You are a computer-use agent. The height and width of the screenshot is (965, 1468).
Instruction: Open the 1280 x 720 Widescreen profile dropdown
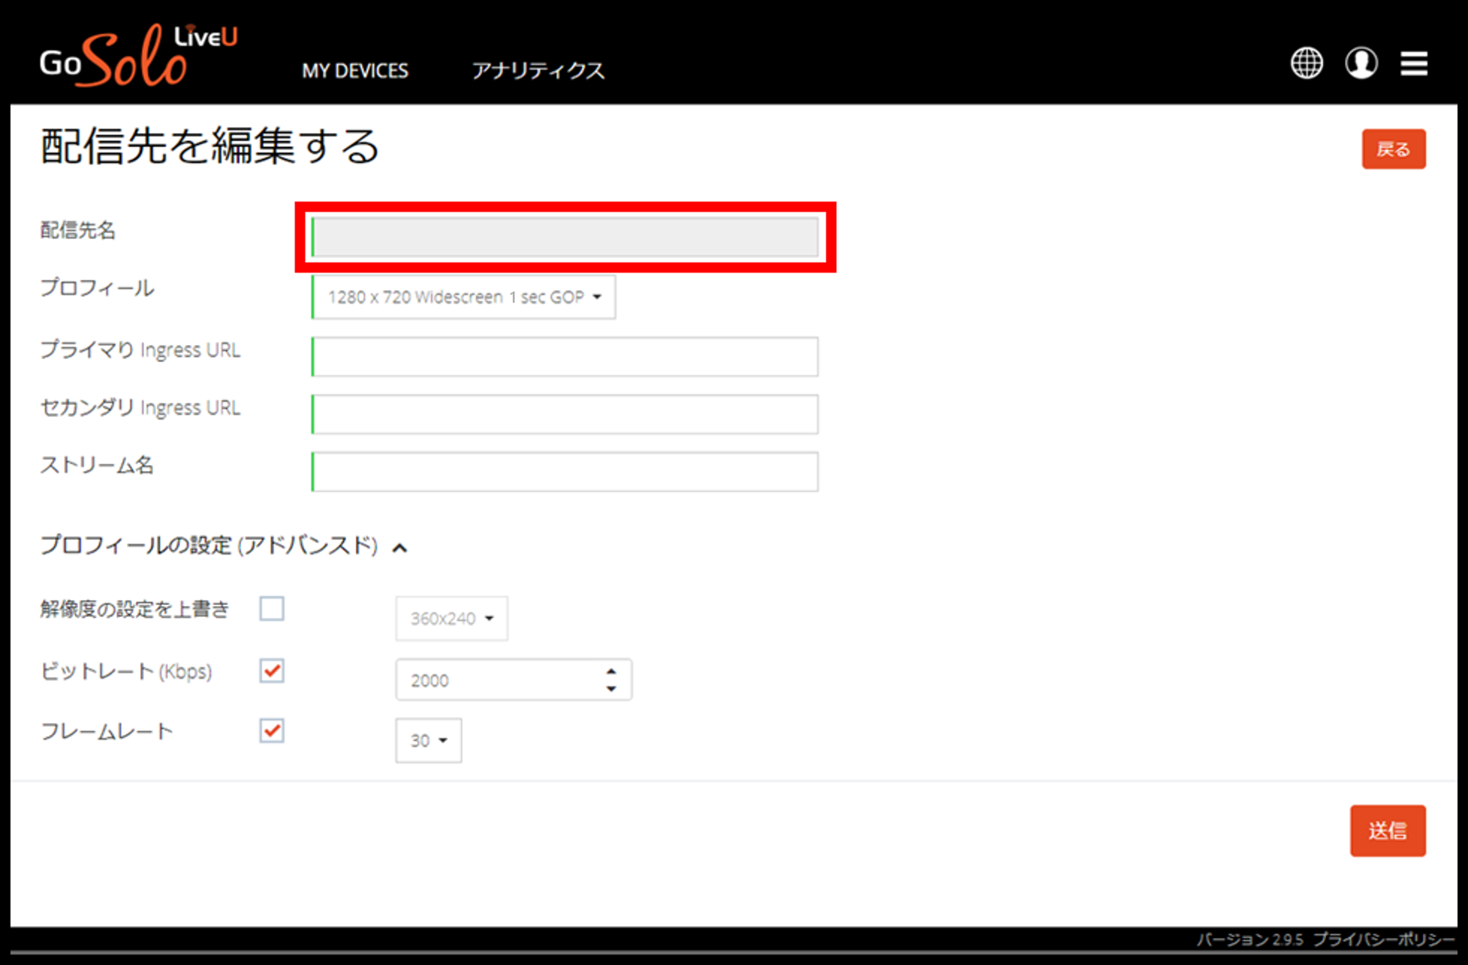coord(464,297)
